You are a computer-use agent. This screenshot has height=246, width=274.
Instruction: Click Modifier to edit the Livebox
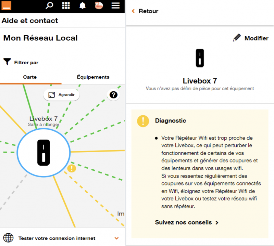pyautogui.click(x=251, y=38)
